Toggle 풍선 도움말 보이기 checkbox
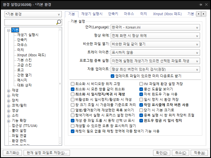 (x=141, y=89)
